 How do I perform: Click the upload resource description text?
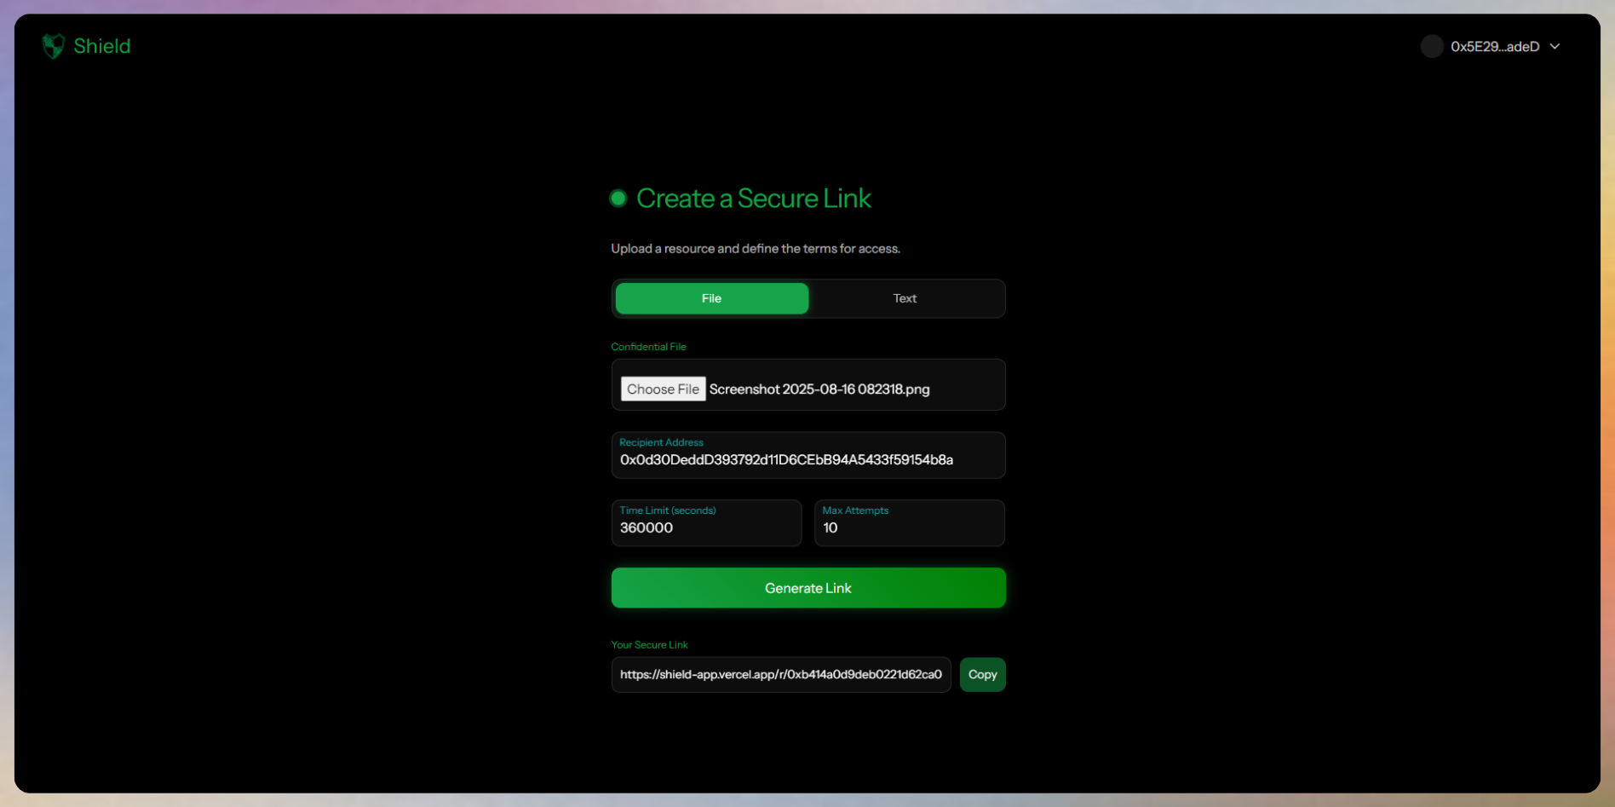[x=756, y=249]
